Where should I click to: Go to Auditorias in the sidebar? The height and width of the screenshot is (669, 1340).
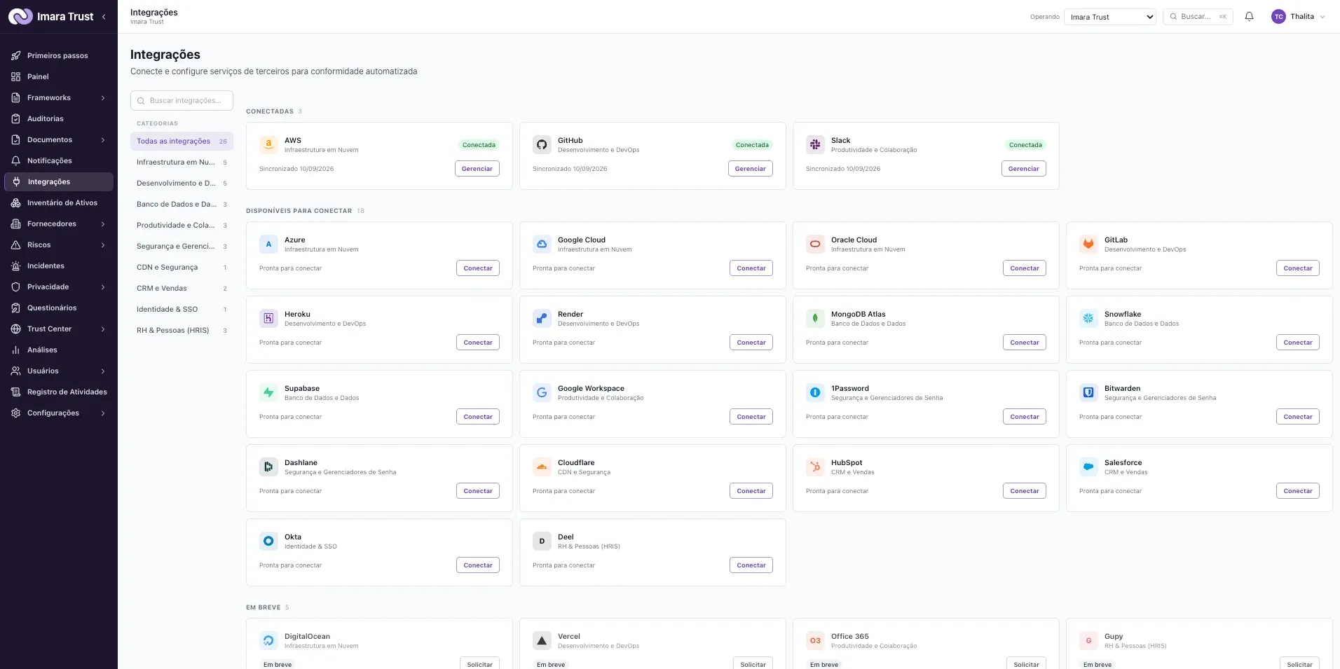pos(59,119)
